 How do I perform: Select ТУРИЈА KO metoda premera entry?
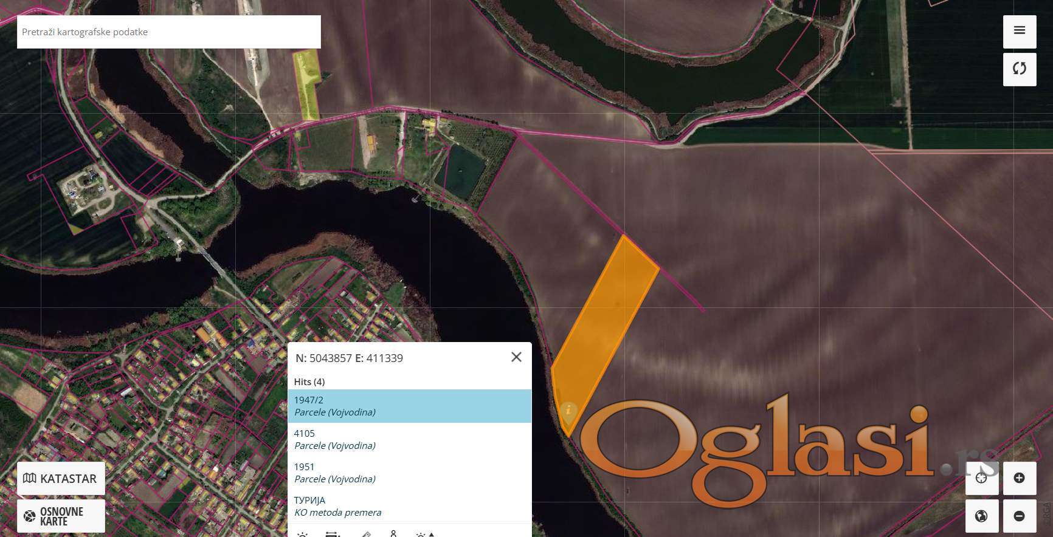[409, 506]
